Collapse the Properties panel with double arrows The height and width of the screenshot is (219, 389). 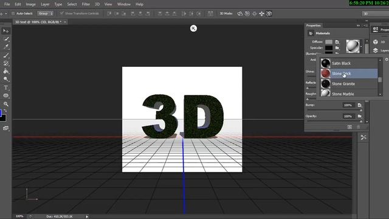pos(358,26)
